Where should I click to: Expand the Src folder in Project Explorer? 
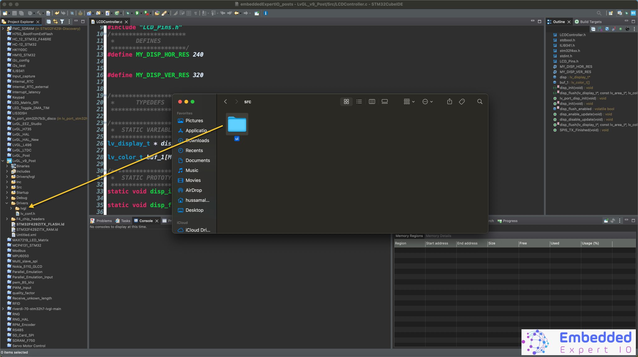point(7,187)
